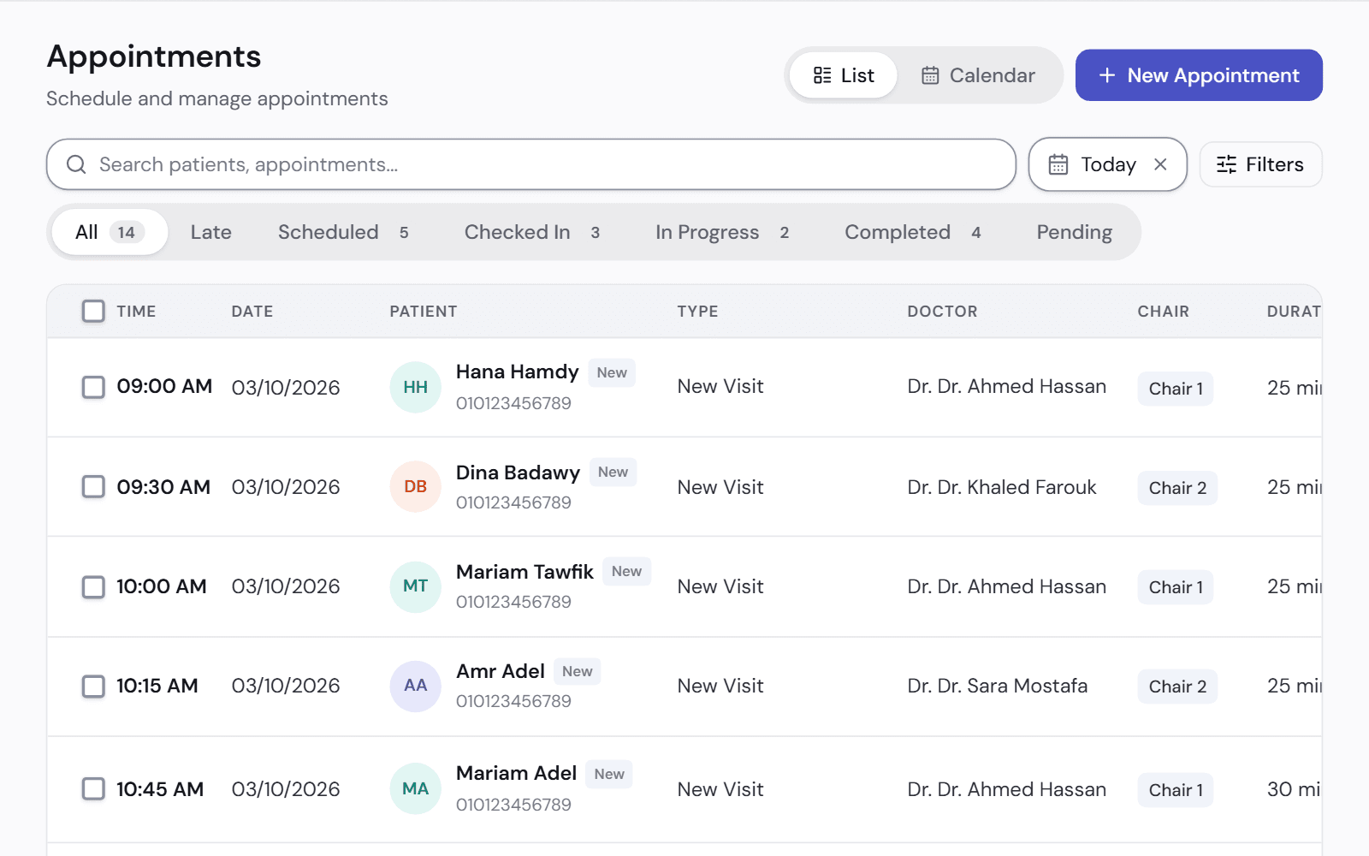Open the Checked In tab
1369x856 pixels.
(532, 232)
